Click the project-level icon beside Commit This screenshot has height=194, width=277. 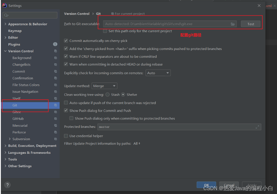[x=55, y=71]
